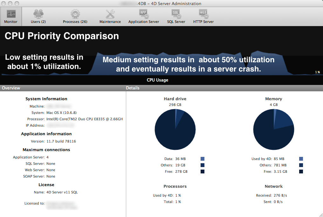Switch to the Users (2) page
Viewport: 323px width, 217px height.
coord(38,16)
